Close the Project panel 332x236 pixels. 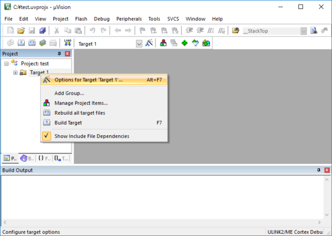68,54
